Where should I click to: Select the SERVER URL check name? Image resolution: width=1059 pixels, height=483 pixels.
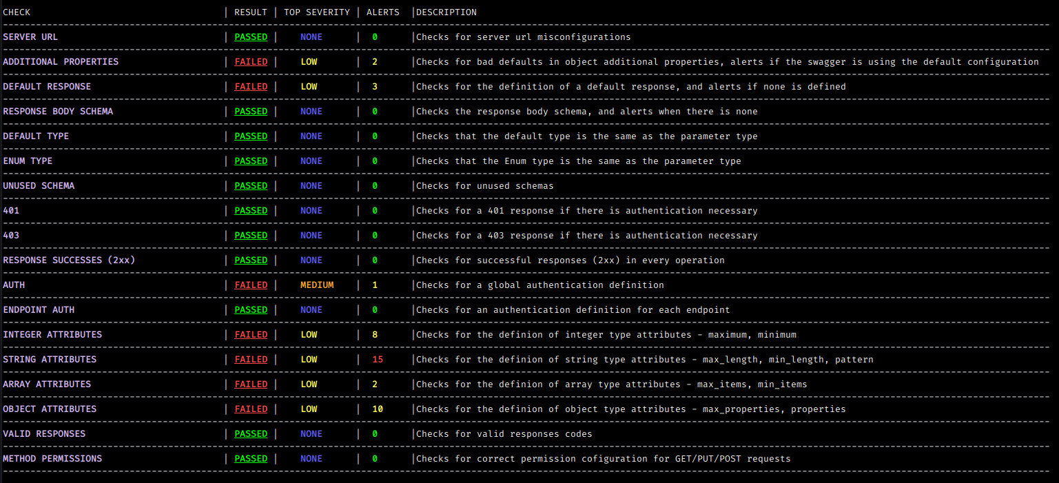click(x=30, y=37)
